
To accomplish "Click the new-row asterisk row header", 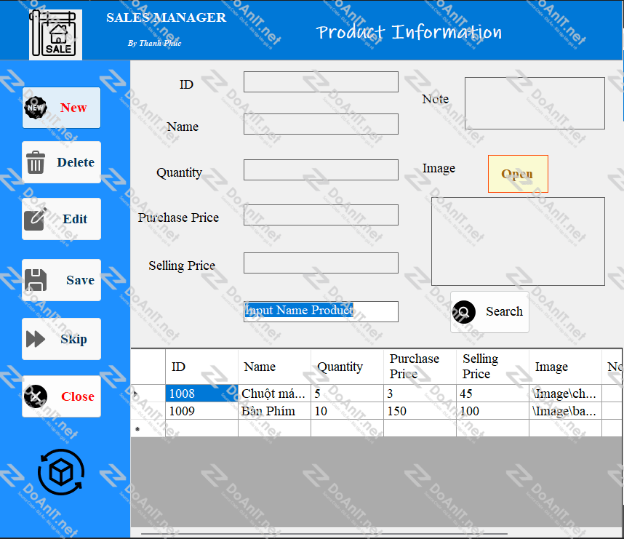I will pyautogui.click(x=148, y=428).
